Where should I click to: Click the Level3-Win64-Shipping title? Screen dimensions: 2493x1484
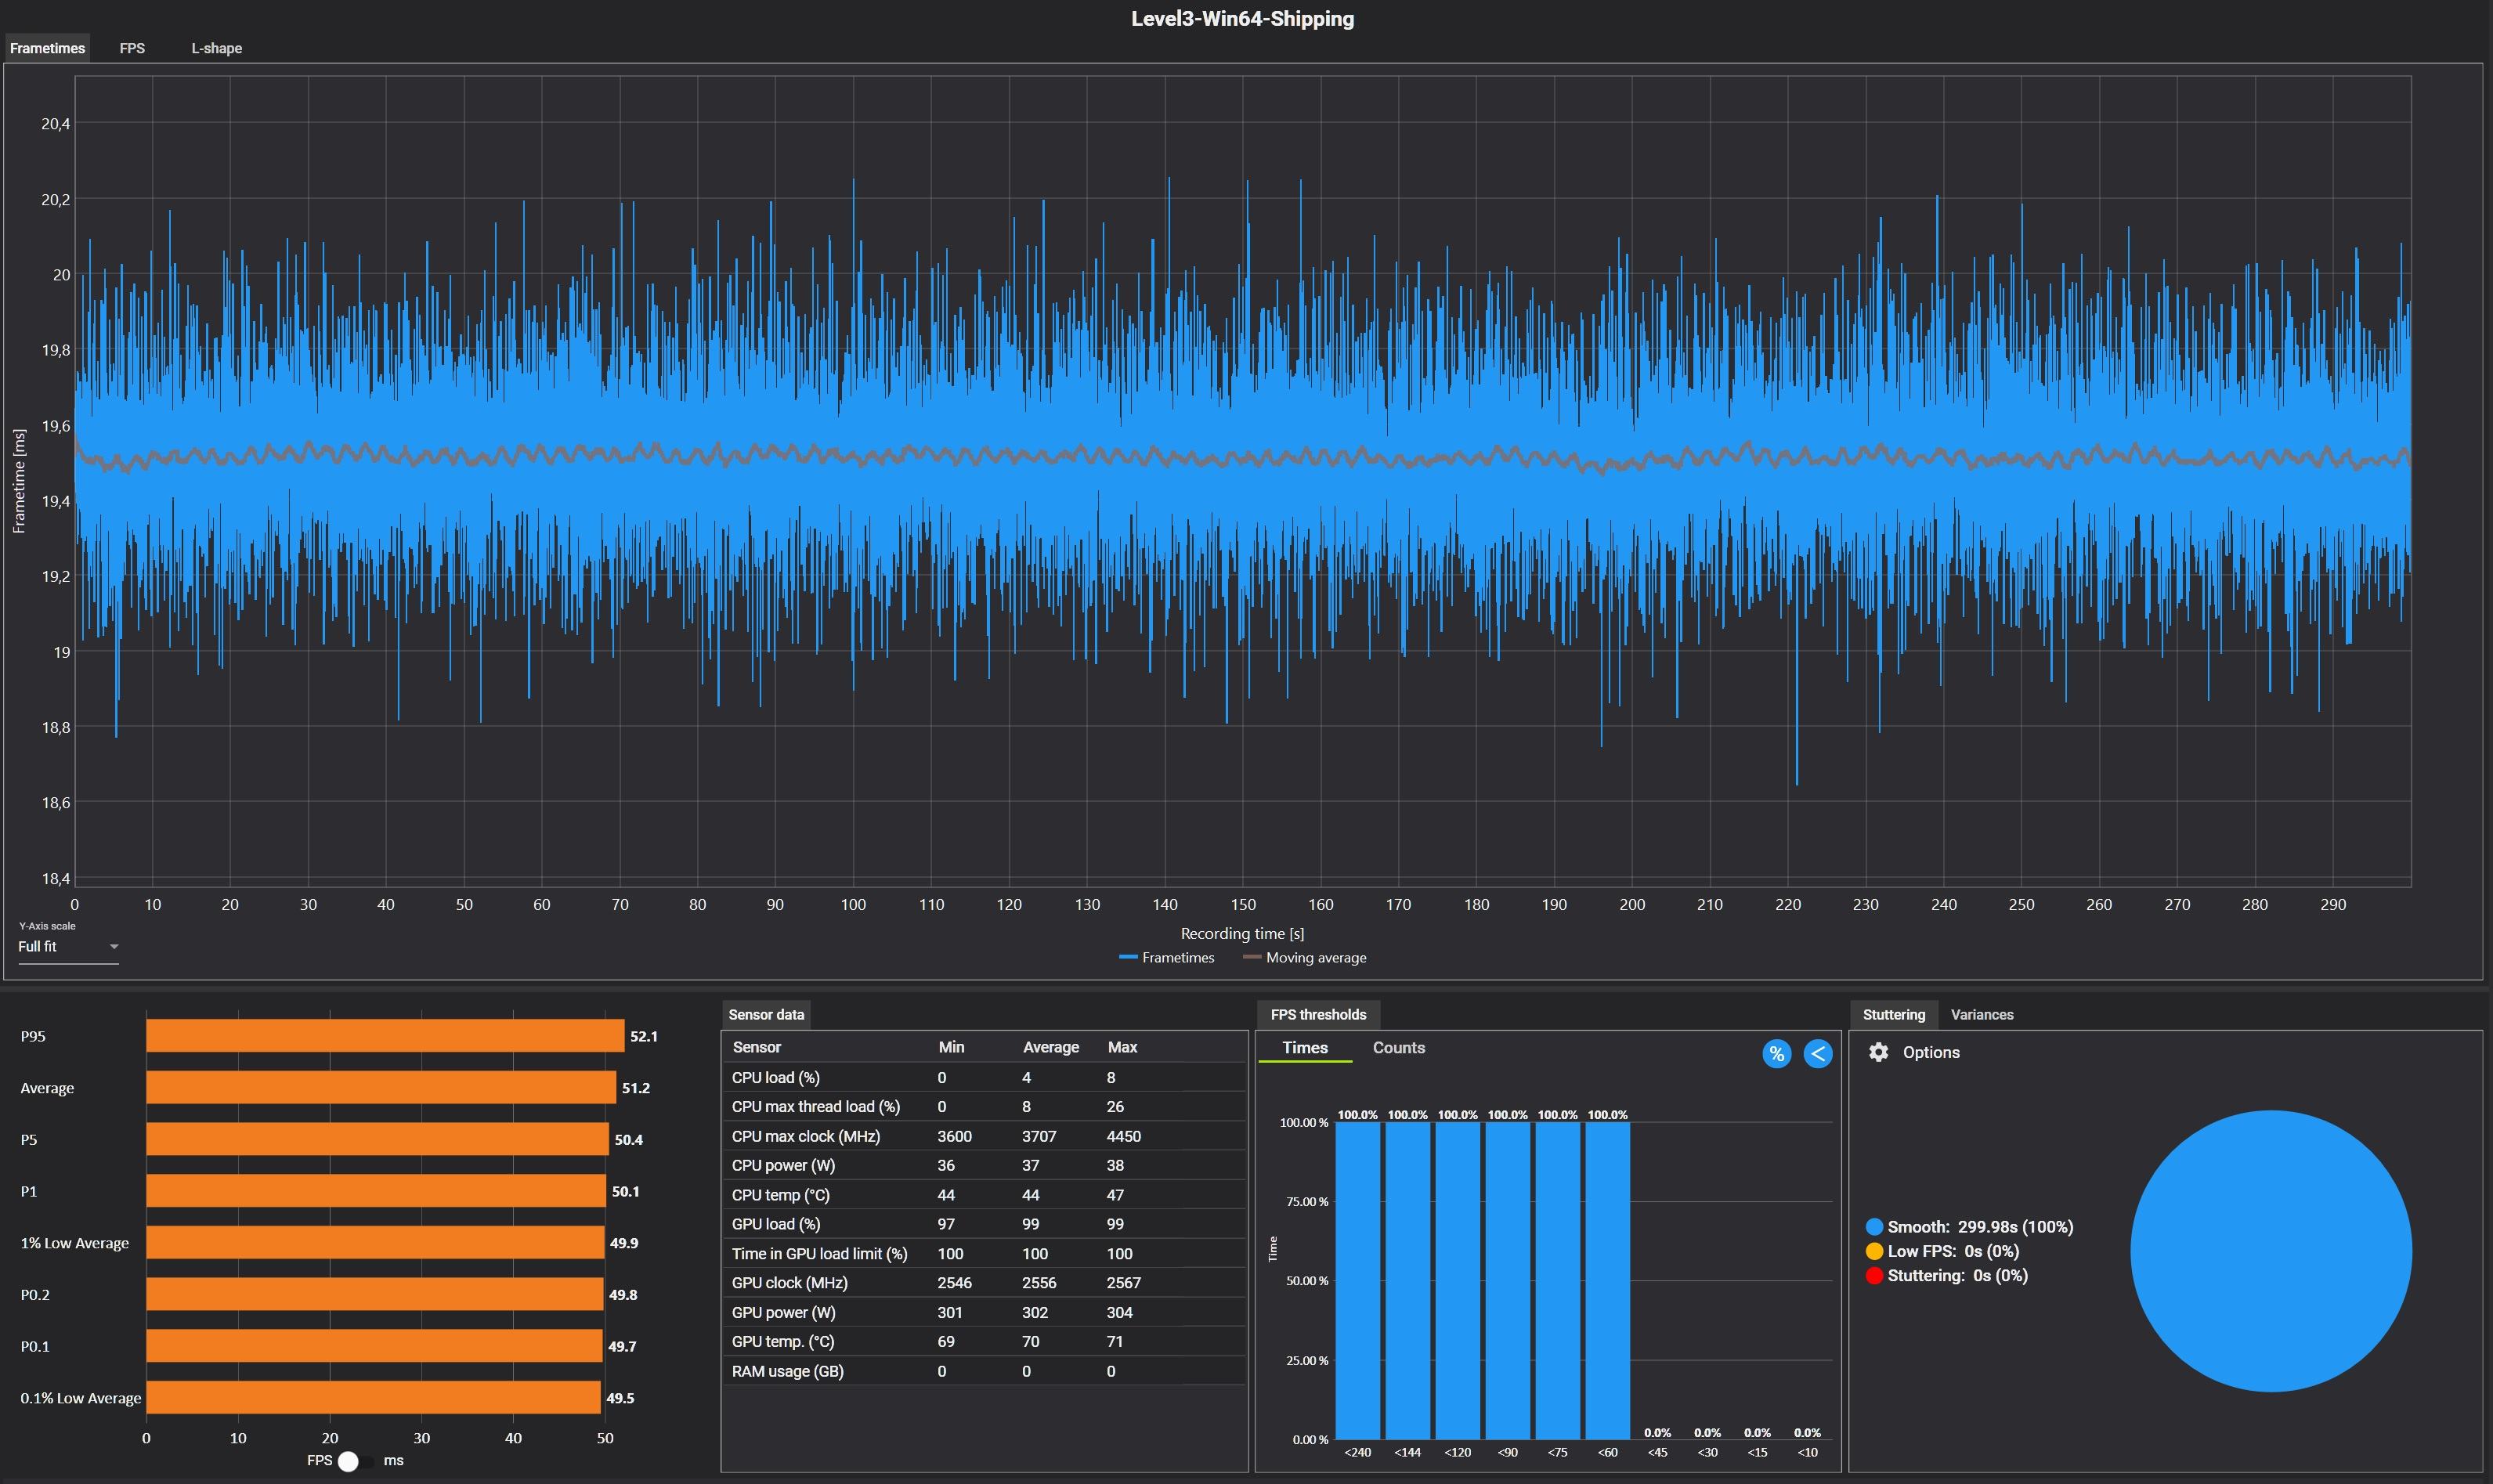[1242, 19]
